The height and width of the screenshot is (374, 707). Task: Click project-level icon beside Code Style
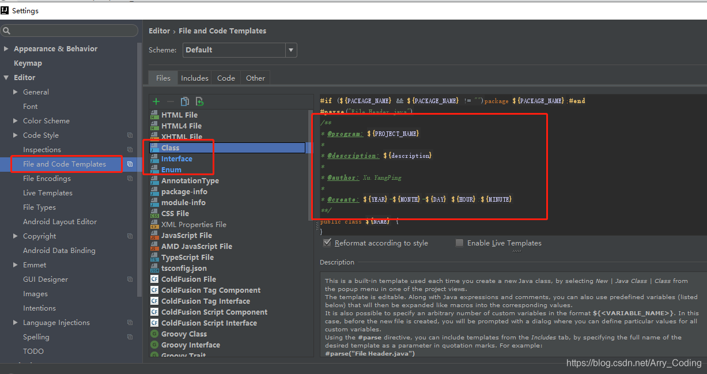[130, 135]
